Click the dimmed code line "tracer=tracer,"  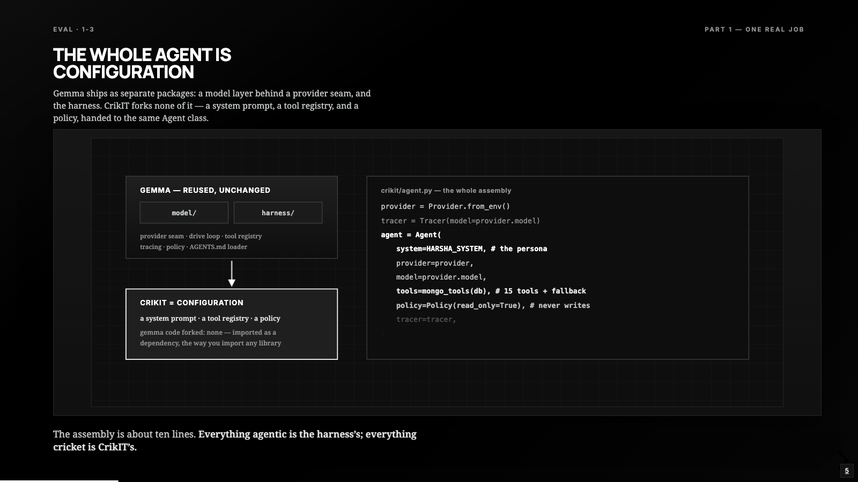(x=426, y=319)
